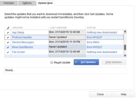The height and width of the screenshot is (99, 136).
Task: Click the Stop Updates button
Action: (x=114, y=62)
